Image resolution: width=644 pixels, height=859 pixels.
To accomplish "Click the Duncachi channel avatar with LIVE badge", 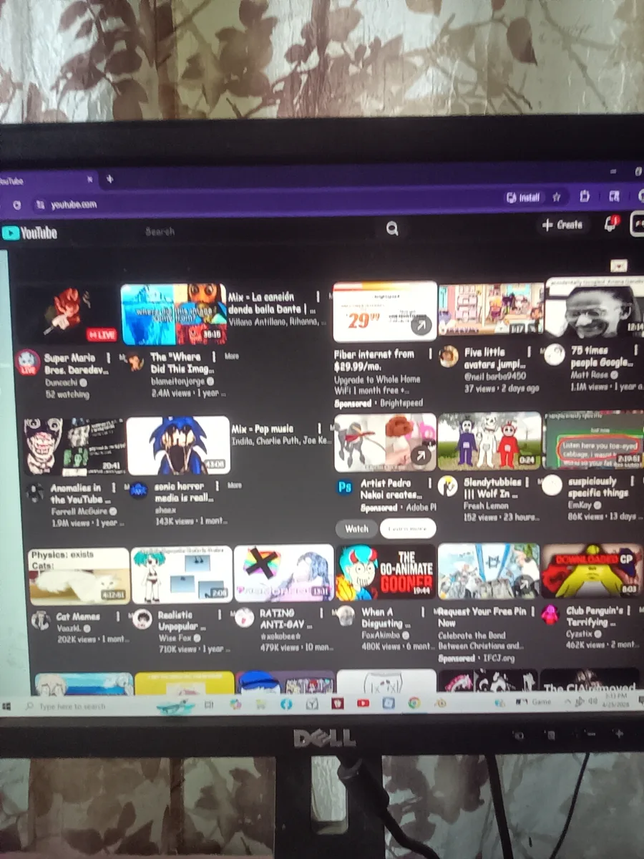I will (28, 361).
